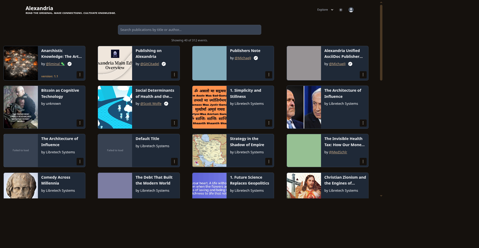Open The Debt That Built the Modern World
Screen dimensions: 479x248
(154, 180)
